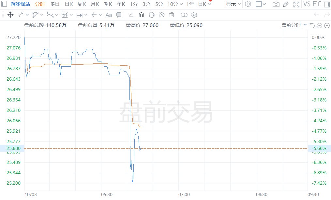Toggle the left sidebar panel

pos(4,4)
